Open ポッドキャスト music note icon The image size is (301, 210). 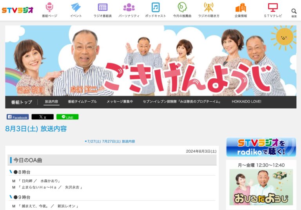tap(156, 7)
